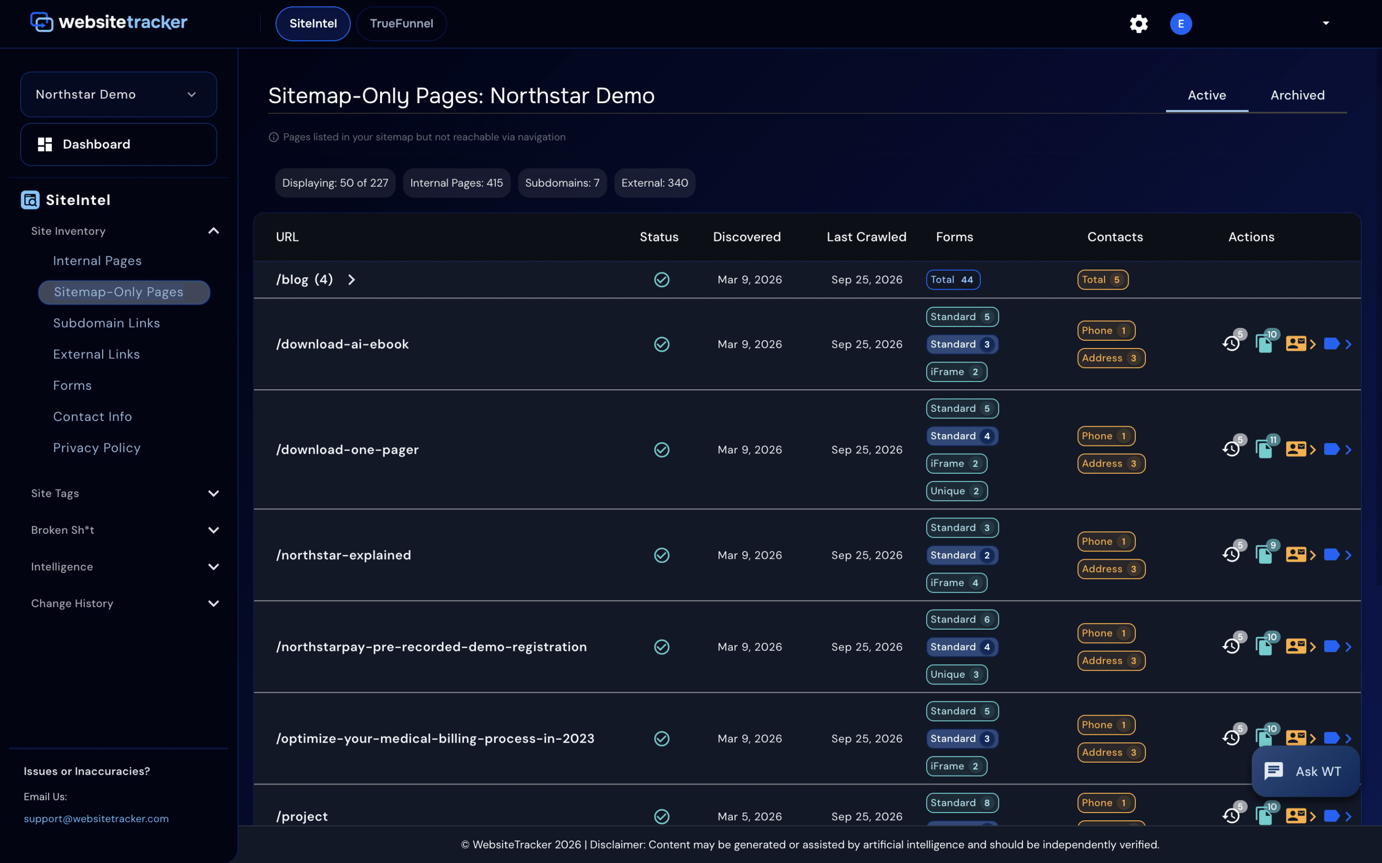Switch to the TrueFunnel tab
This screenshot has width=1382, height=863.
tap(401, 24)
